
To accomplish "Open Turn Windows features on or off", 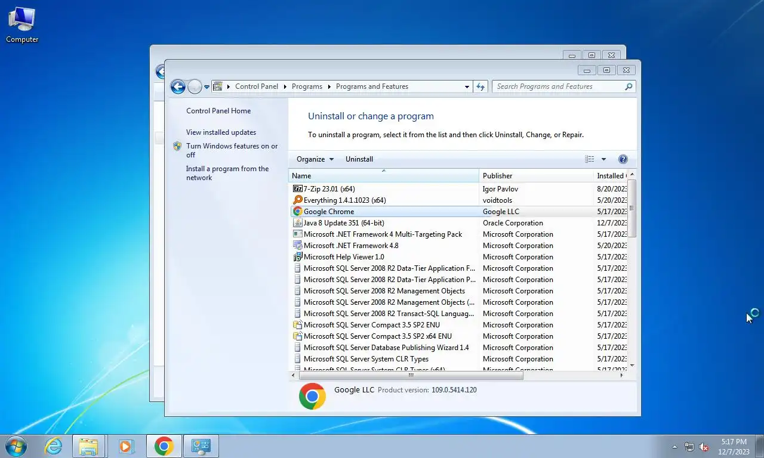I will [232, 150].
